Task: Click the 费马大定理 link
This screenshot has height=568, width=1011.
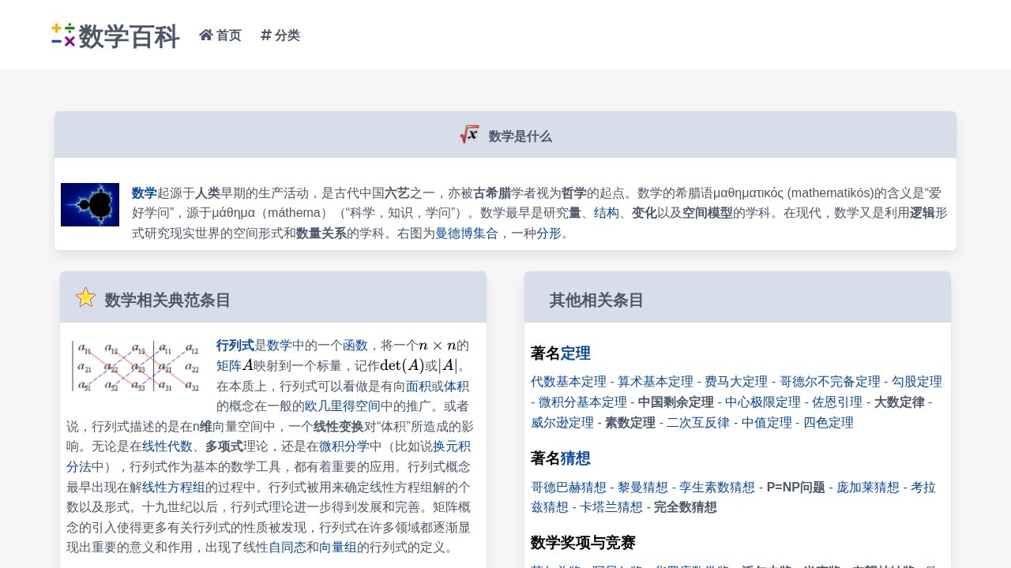Action: [735, 381]
